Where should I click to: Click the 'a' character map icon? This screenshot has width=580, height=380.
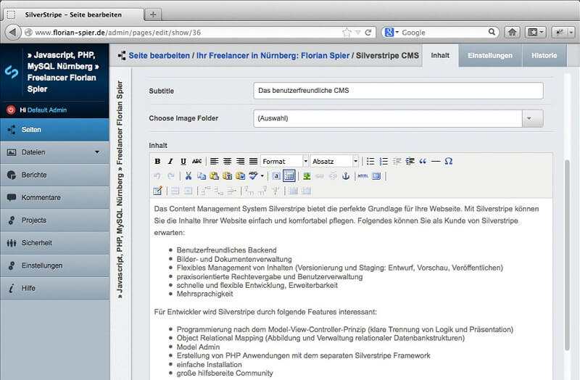pyautogui.click(x=276, y=176)
